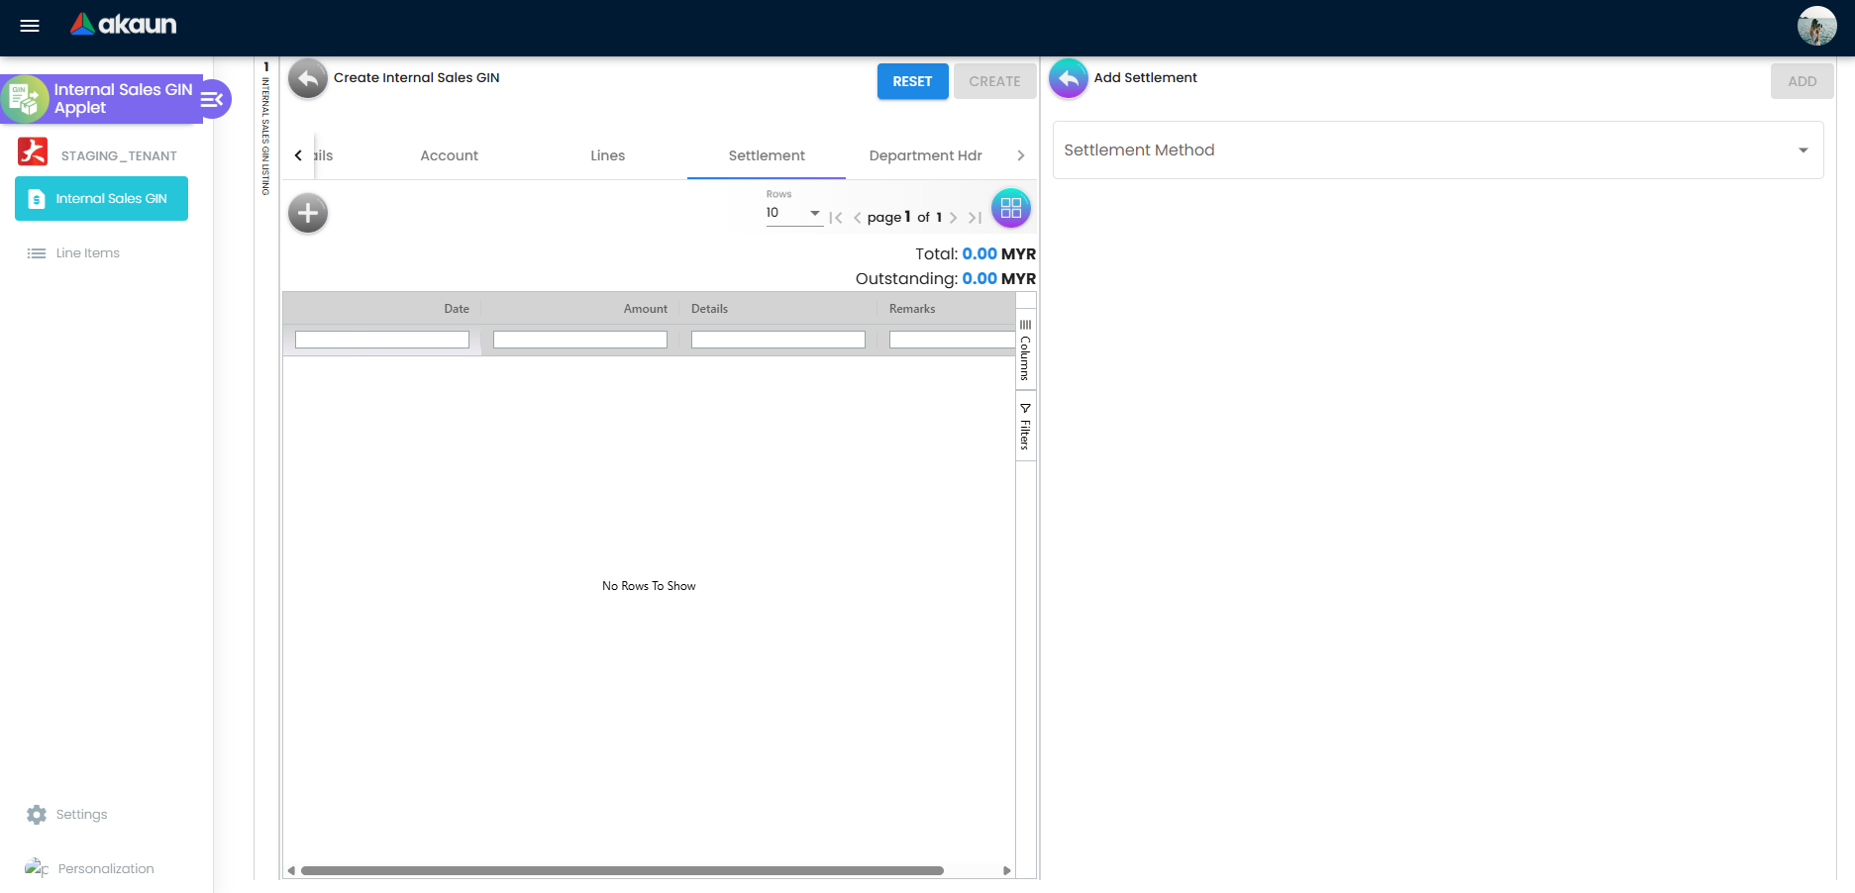Click the Internal Sales GIN Listing vertical breadcrumb
This screenshot has height=893, width=1855.
pos(265,129)
